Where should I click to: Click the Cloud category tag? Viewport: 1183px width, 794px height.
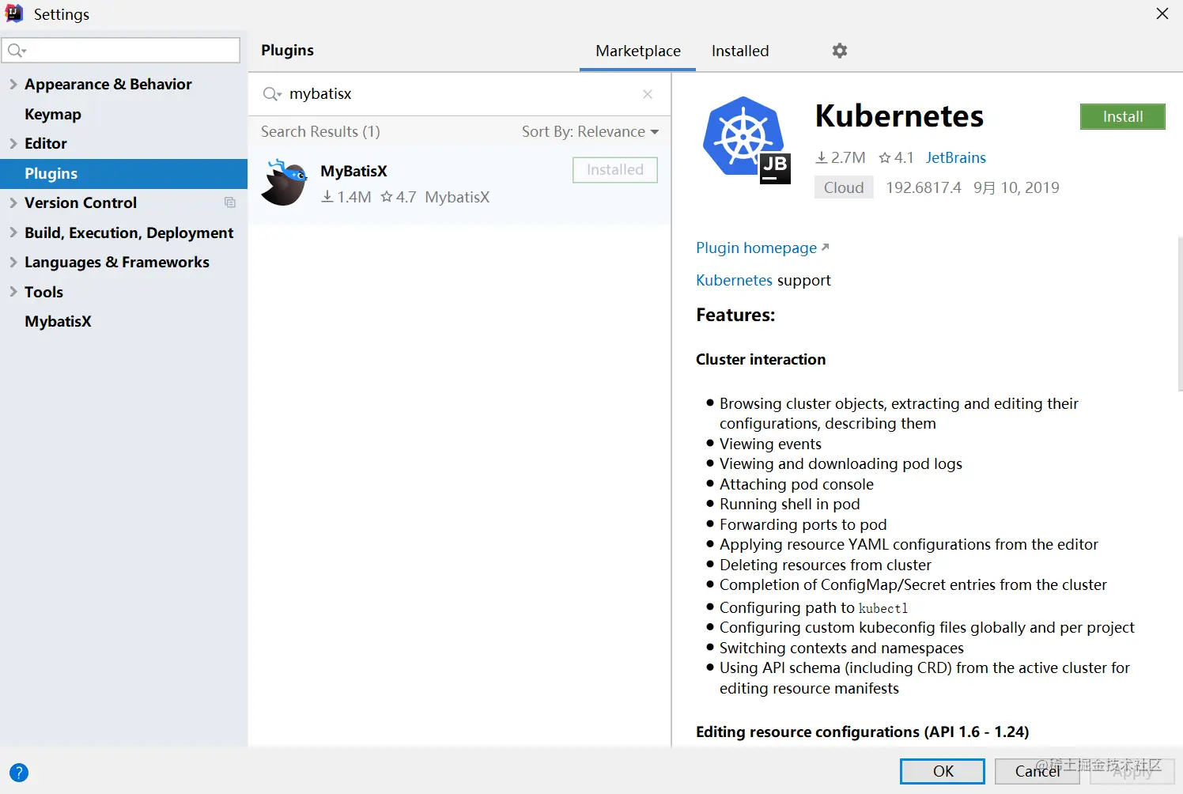(844, 187)
